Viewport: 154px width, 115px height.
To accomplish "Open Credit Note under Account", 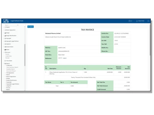I will coord(9,56).
